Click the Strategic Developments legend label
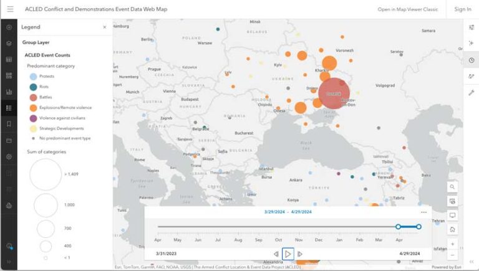Image resolution: width=479 pixels, height=271 pixels. coord(61,128)
